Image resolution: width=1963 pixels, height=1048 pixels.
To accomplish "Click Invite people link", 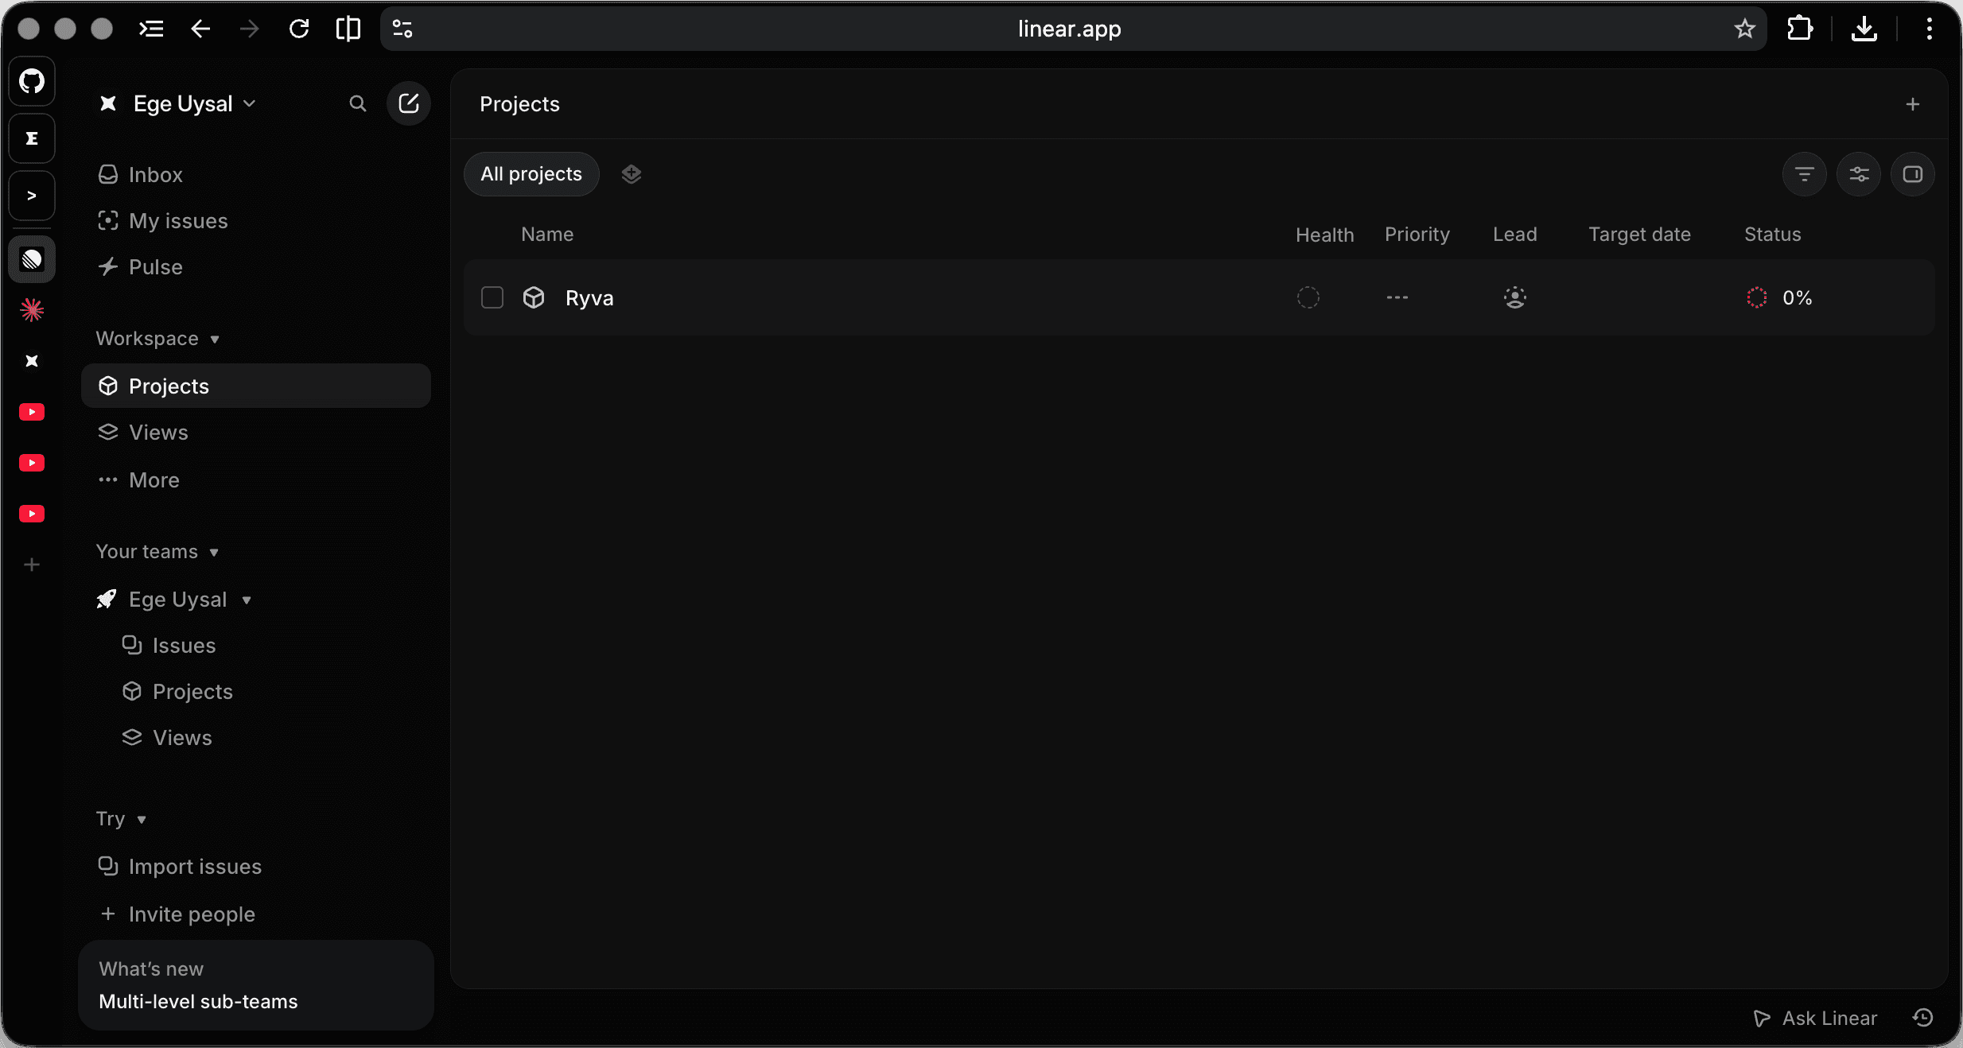I will (x=191, y=914).
